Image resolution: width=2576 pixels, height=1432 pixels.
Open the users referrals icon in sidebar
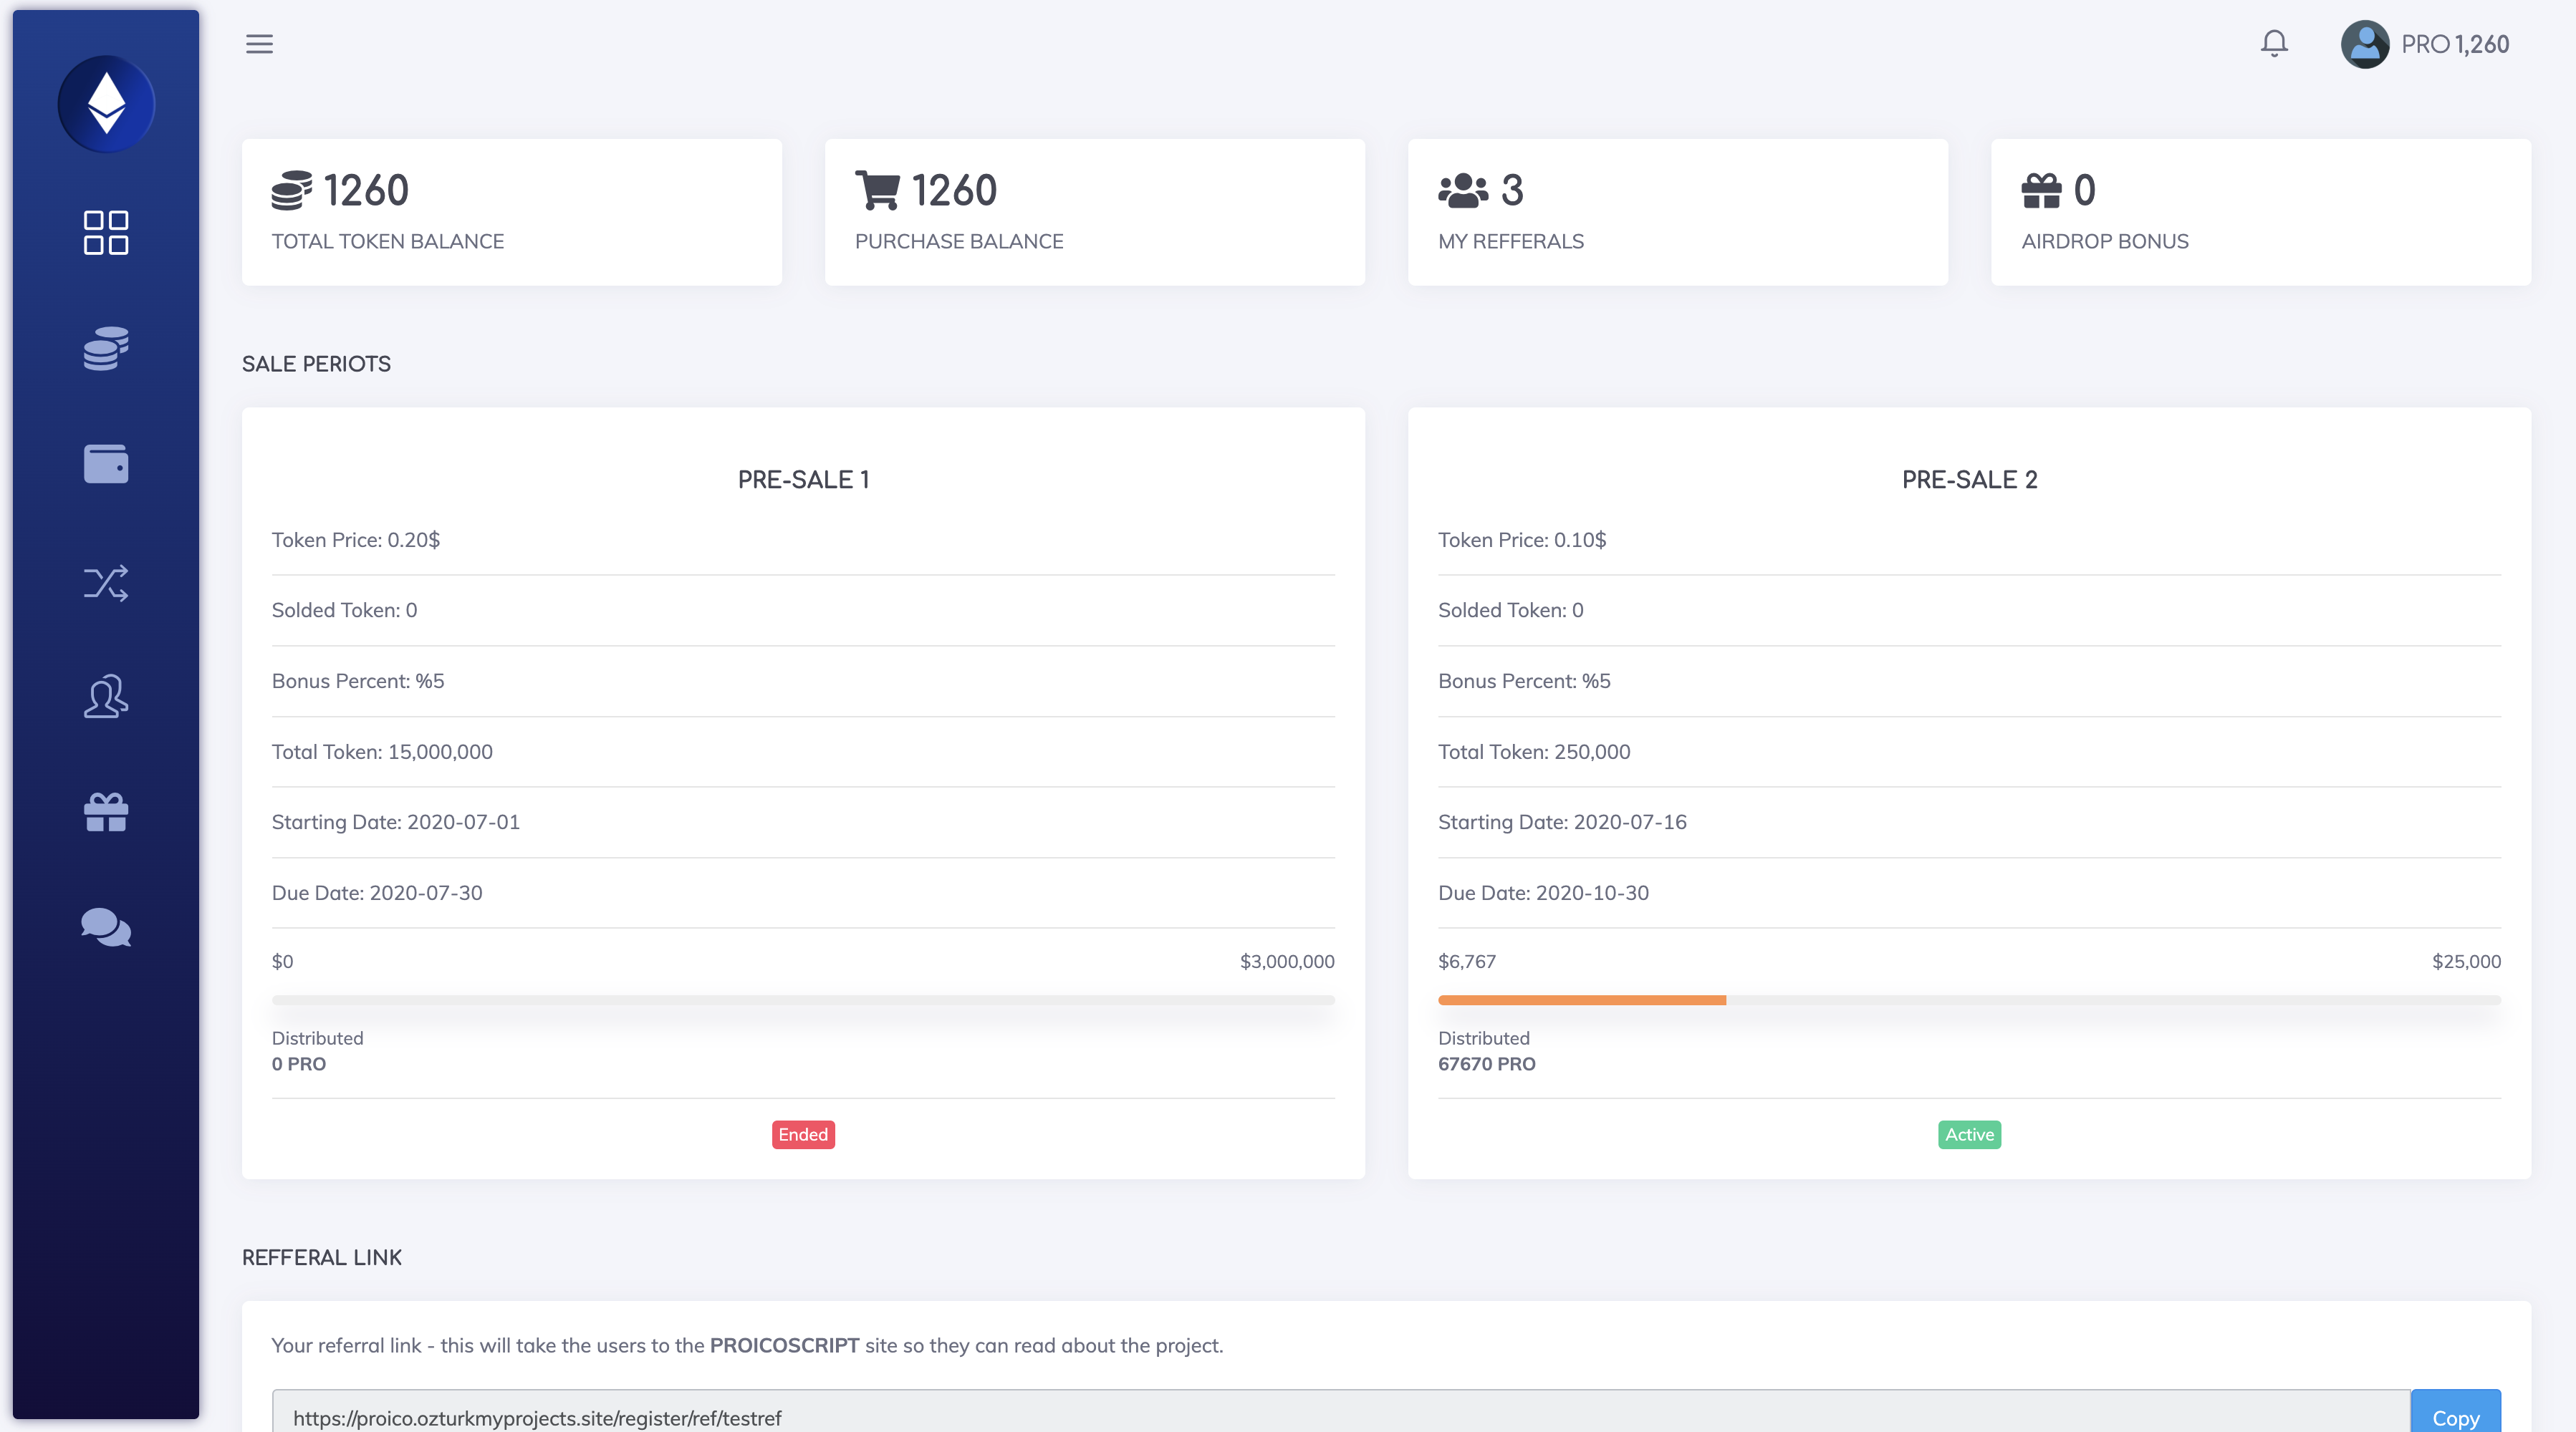(x=106, y=697)
